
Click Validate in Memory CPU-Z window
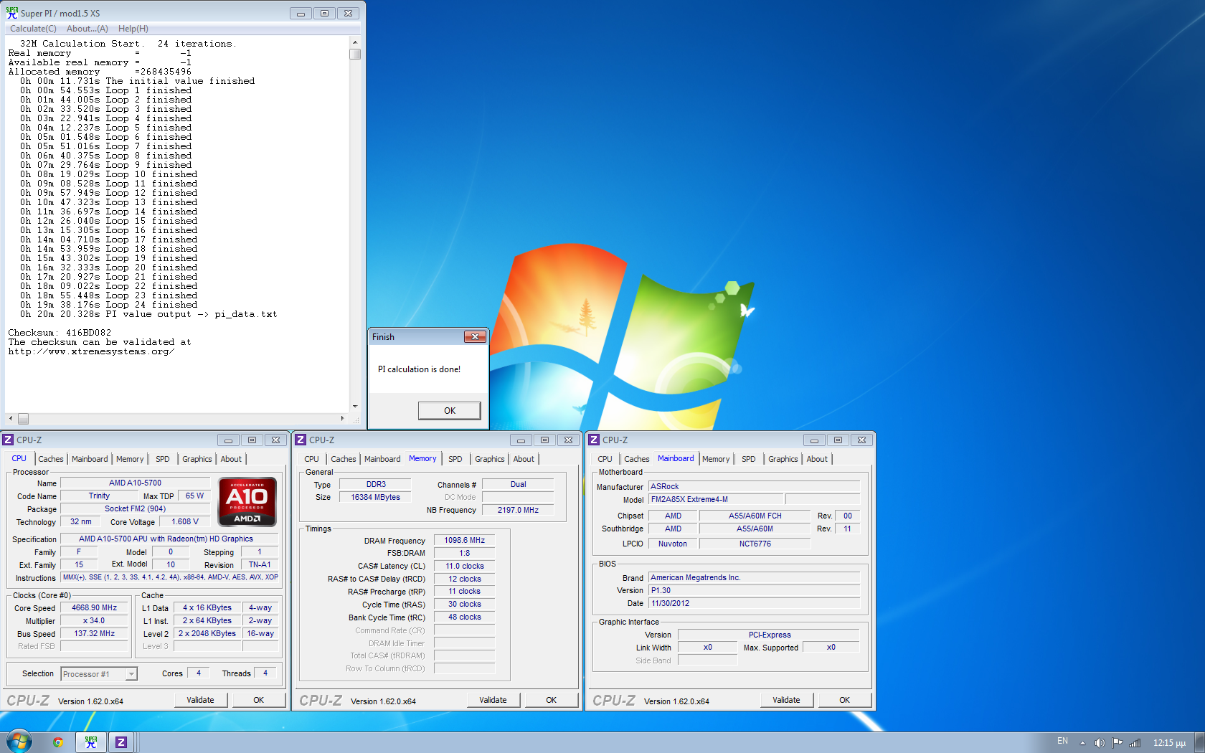493,700
